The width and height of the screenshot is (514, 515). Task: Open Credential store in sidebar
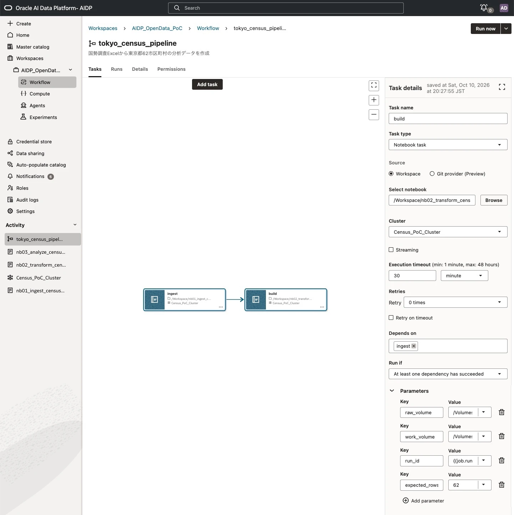(x=34, y=142)
